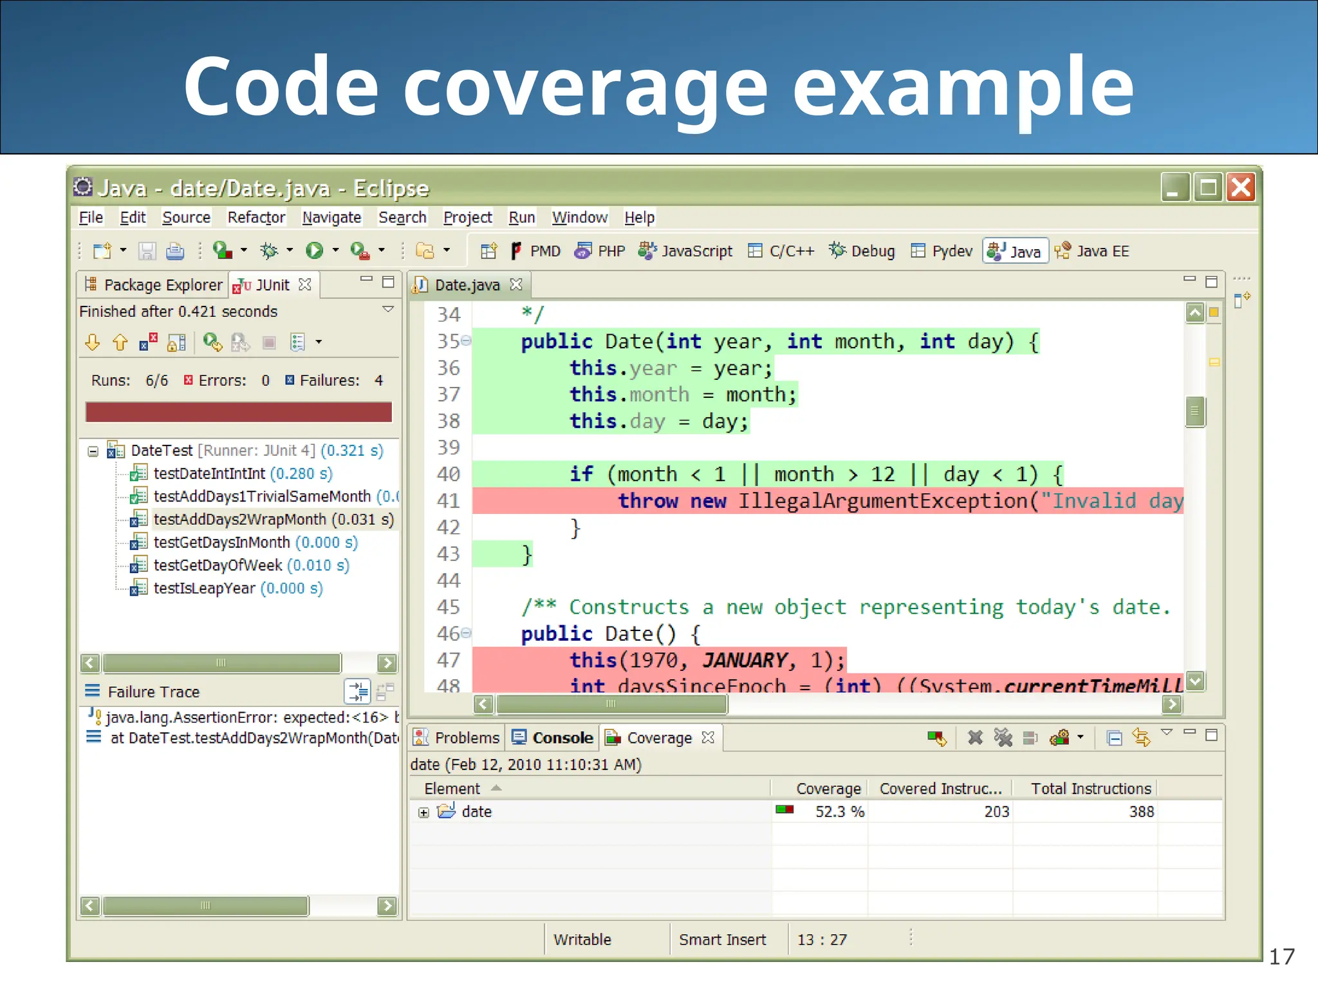
Task: Switch to the PMD perspective
Action: point(535,251)
